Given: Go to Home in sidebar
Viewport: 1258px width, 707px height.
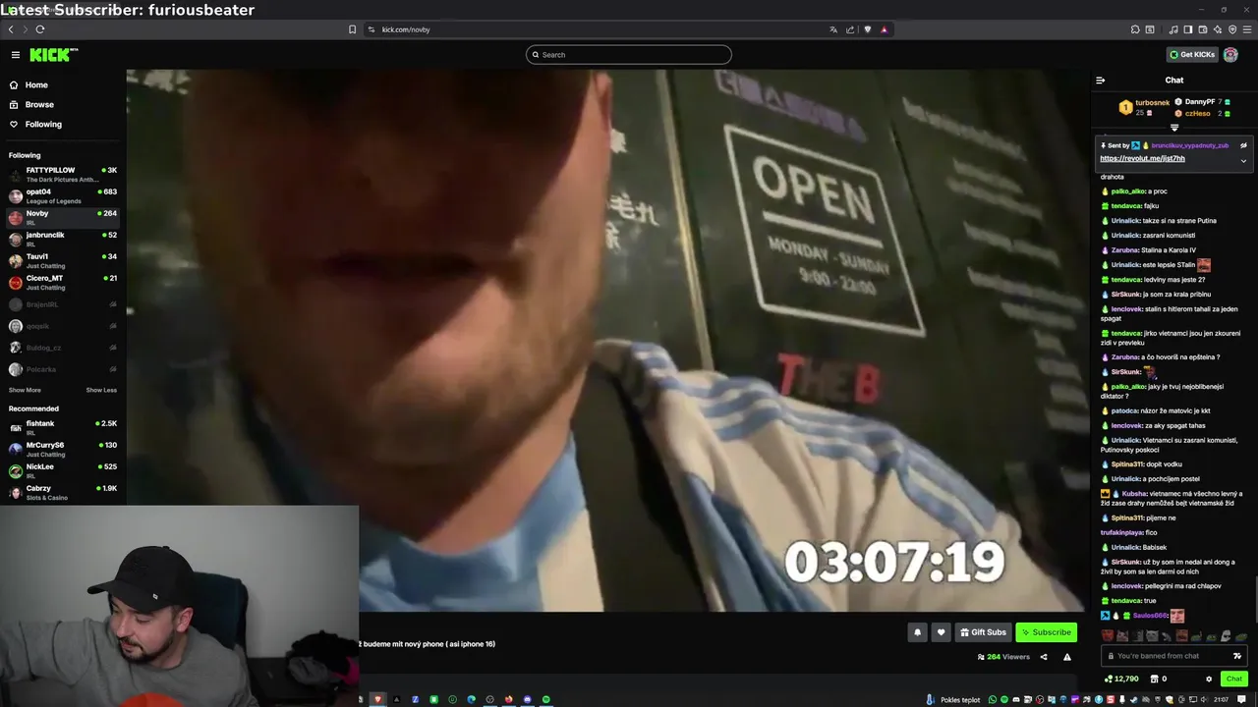Looking at the screenshot, I should (x=36, y=84).
